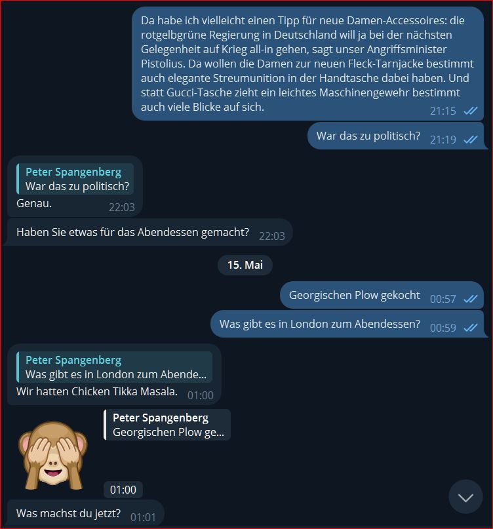Select the "Genau." reply message
The image size is (493, 529).
tap(74, 186)
